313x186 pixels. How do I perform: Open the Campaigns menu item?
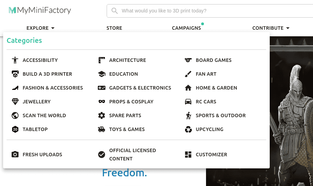point(186,28)
